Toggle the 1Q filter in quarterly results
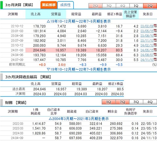 coord(136,6)
